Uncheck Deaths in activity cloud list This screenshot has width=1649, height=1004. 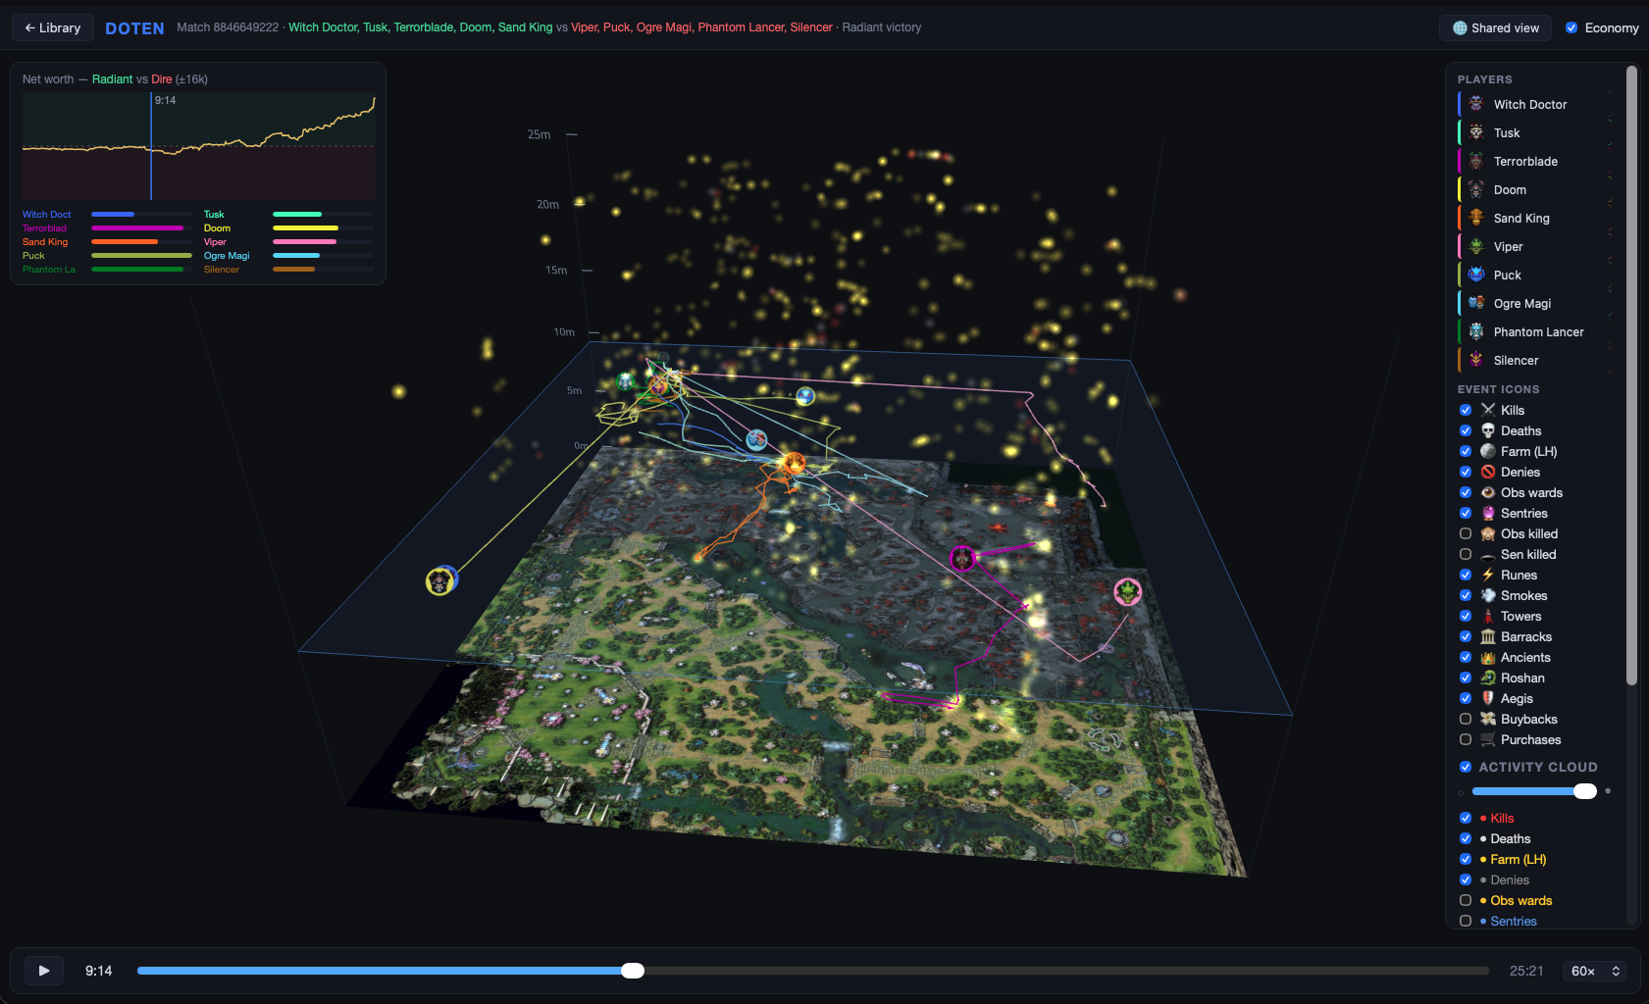pos(1466,838)
